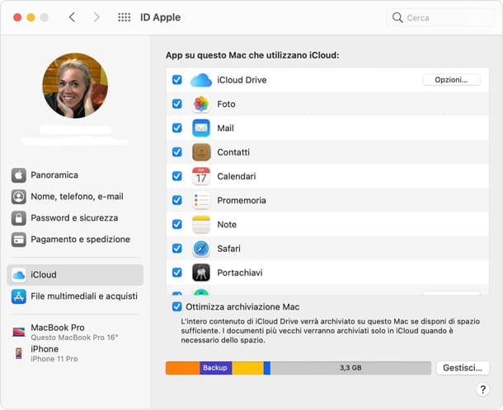Click the orange storage bar segment
Viewport: 503px width, 410px height.
pos(183,368)
